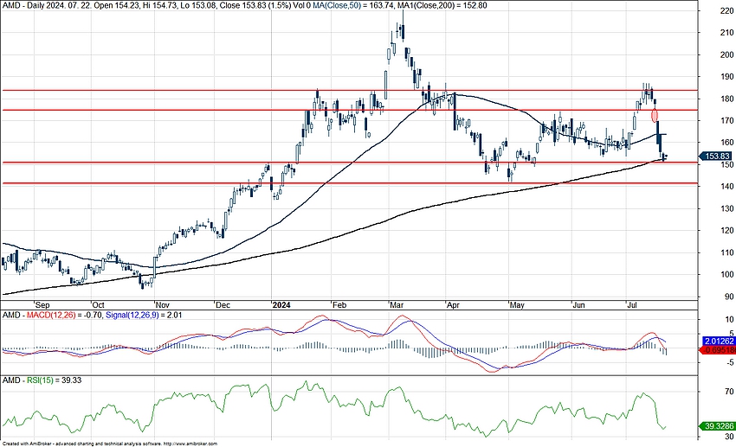736x447 pixels.
Task: Select the 153.83 last-price tag on price axis
Action: click(715, 156)
